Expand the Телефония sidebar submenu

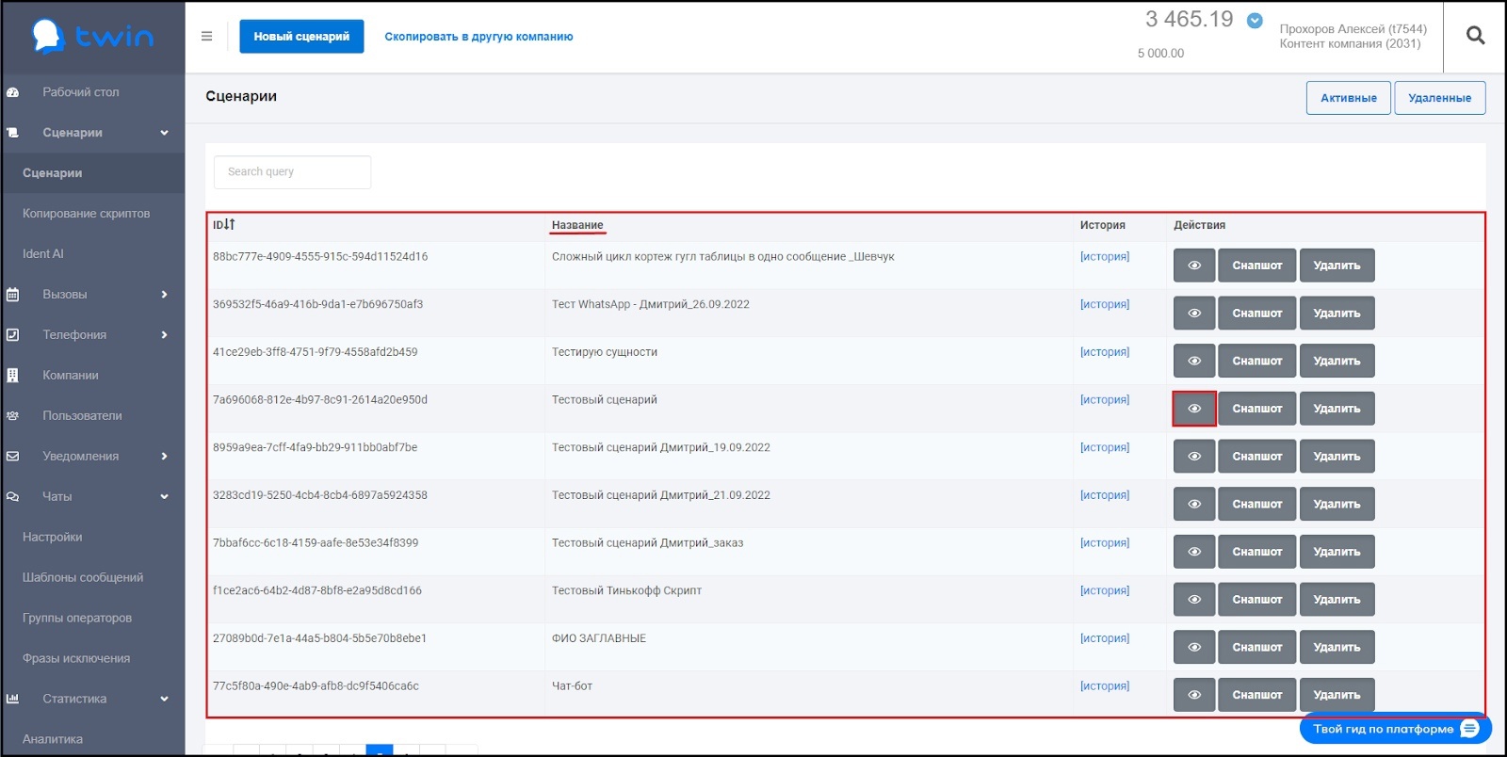164,335
